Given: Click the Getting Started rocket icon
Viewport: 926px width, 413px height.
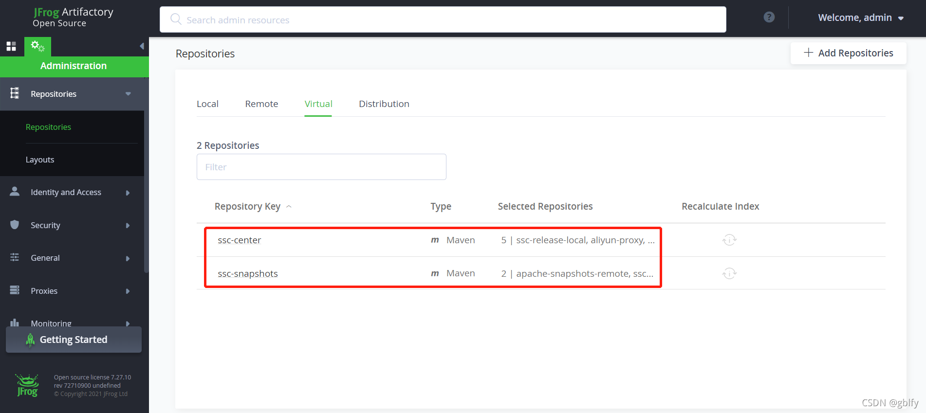Looking at the screenshot, I should tap(30, 340).
